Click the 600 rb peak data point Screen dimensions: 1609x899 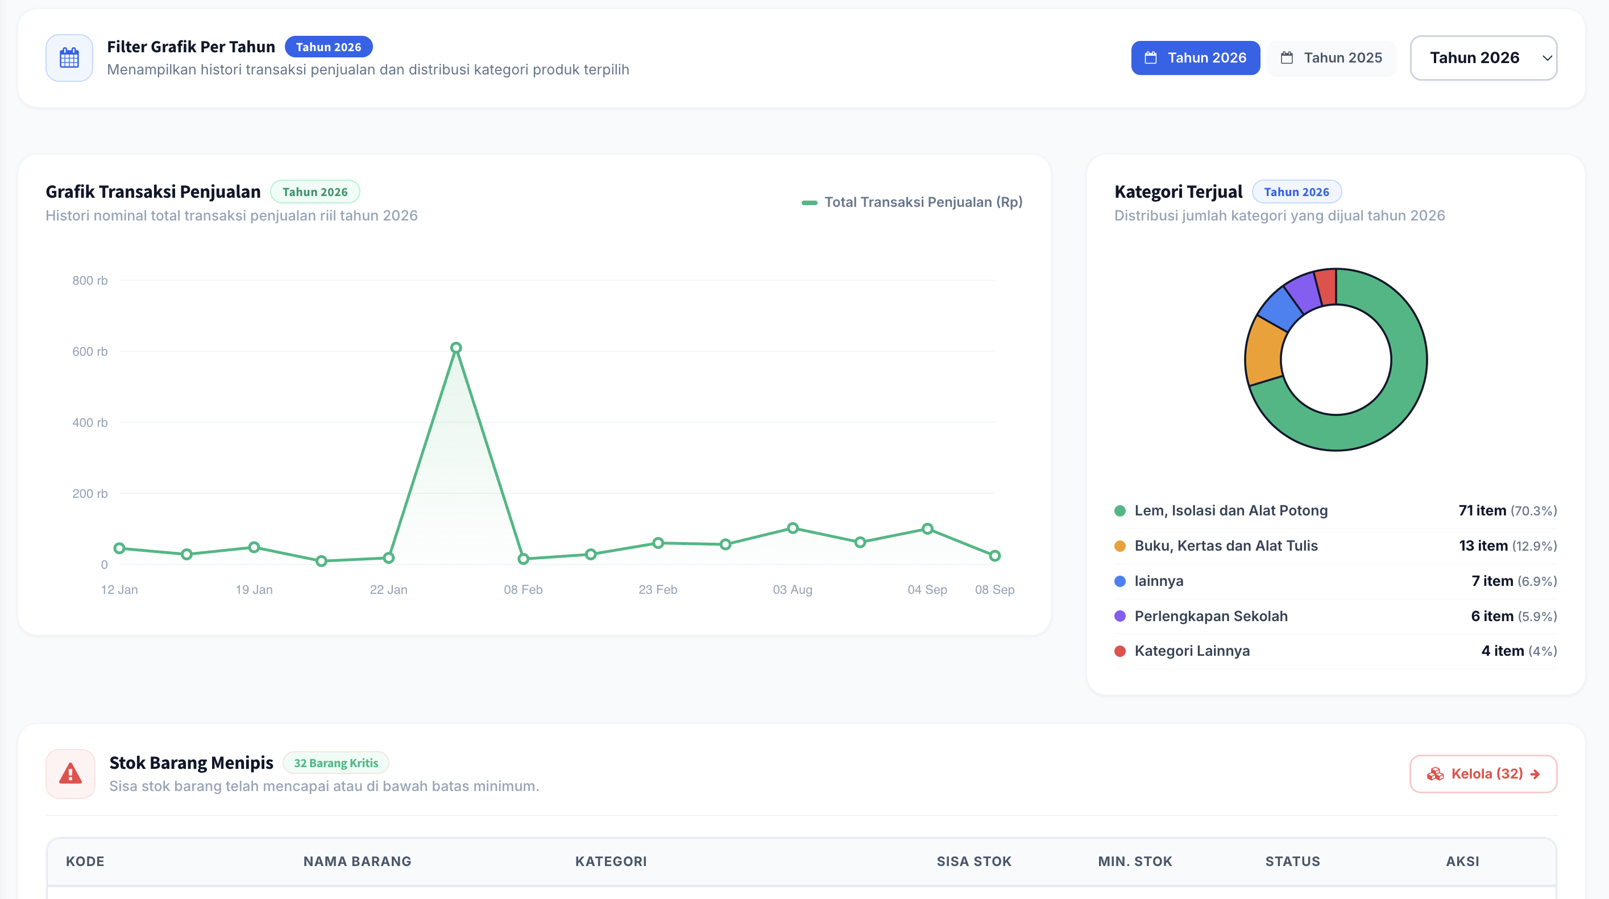point(456,348)
